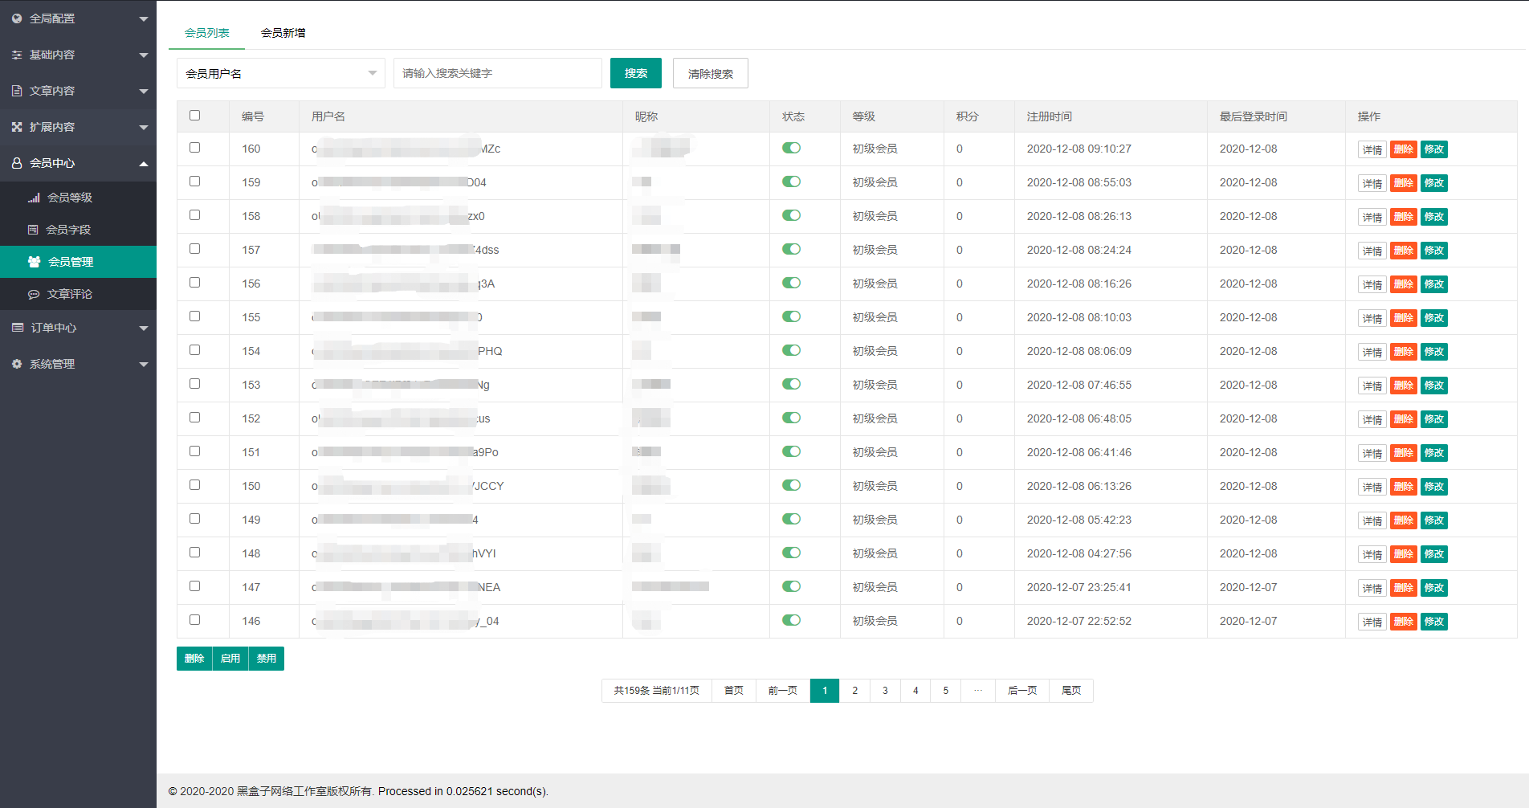Screen dimensions: 1529x808
Task: Open the 会员等级 submenu item
Action: click(x=78, y=198)
